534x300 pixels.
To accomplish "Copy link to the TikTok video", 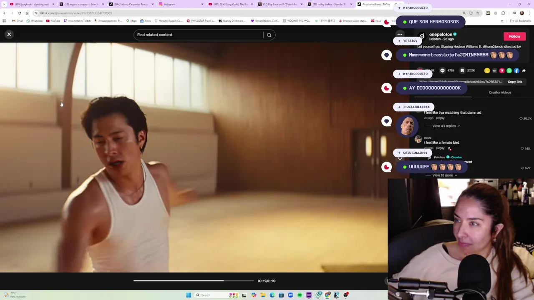I will pyautogui.click(x=515, y=82).
